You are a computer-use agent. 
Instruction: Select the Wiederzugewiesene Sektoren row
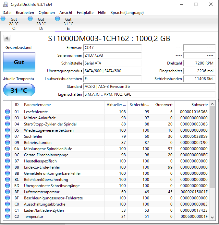[106, 130]
